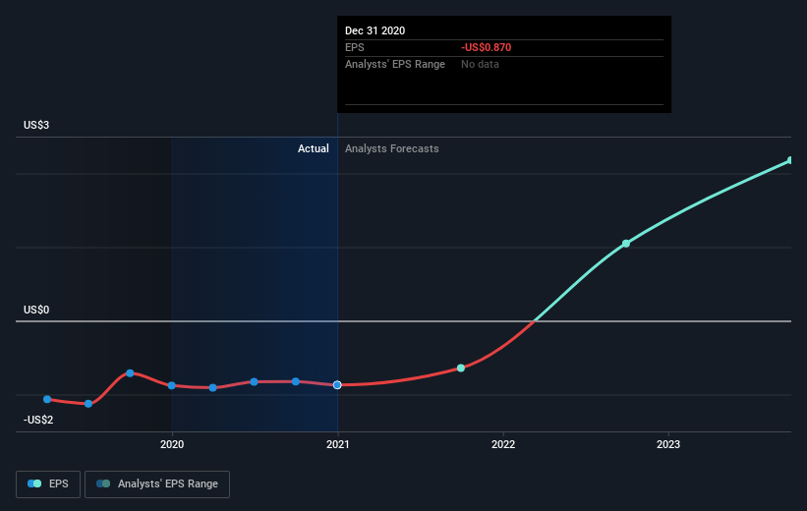Click the EPS data point in mid 2020
Screen dimensions: 807x511
255,382
